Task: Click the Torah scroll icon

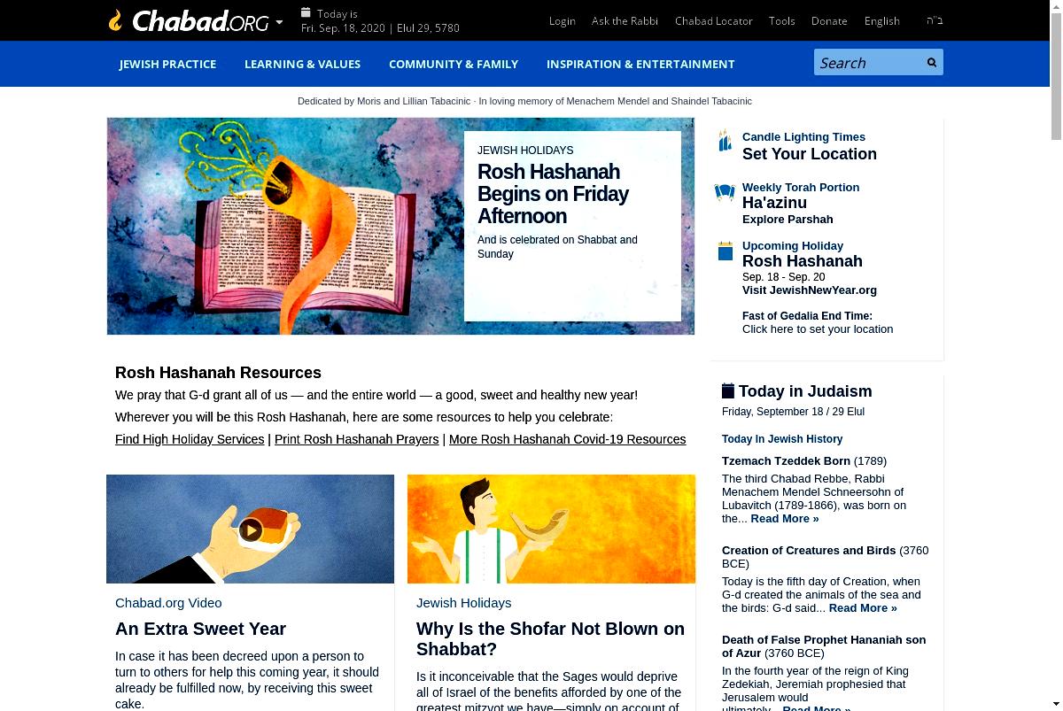Action: coord(725,192)
